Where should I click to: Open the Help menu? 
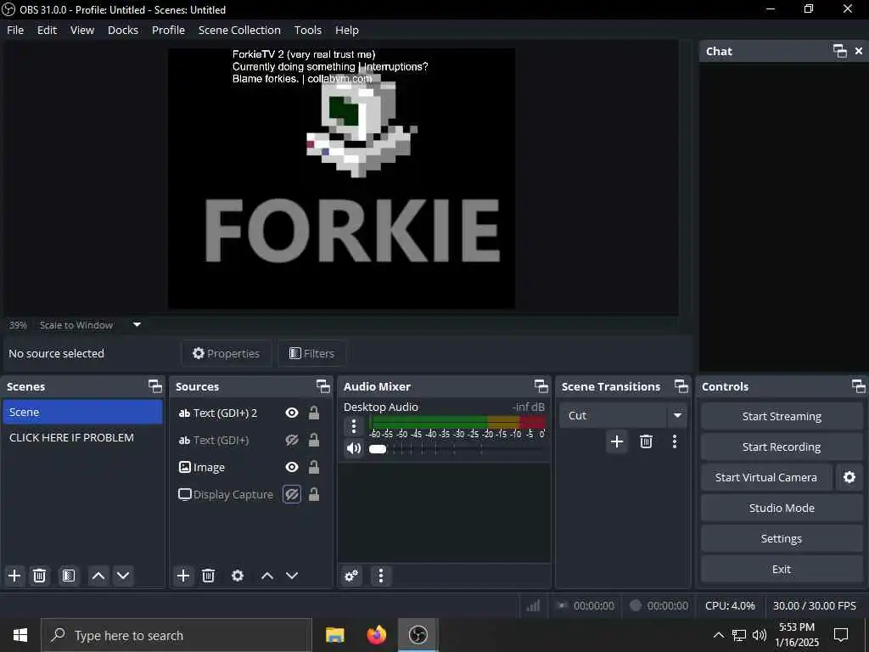tap(347, 30)
